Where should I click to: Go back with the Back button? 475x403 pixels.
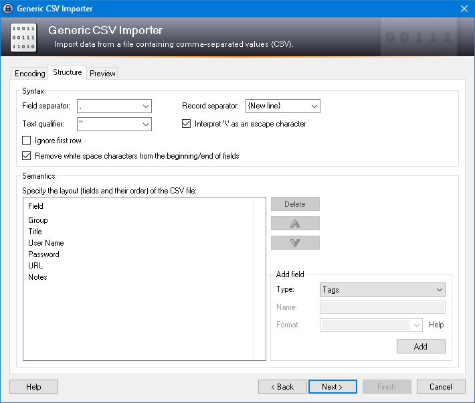[282, 387]
